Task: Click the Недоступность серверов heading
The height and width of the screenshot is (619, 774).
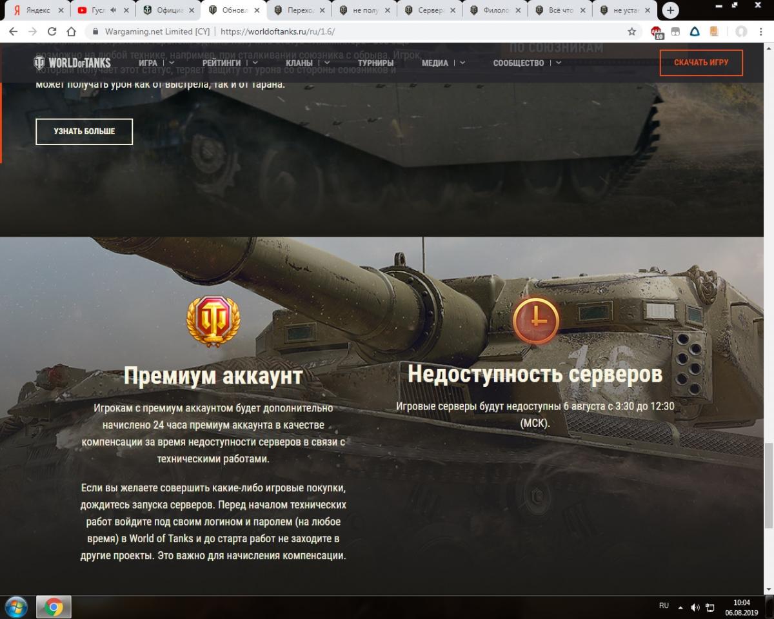Action: tap(535, 374)
